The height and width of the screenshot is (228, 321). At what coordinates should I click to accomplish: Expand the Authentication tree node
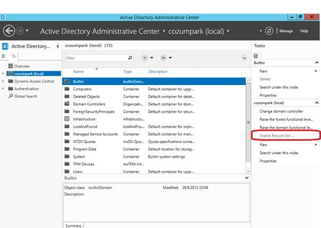click(3, 89)
